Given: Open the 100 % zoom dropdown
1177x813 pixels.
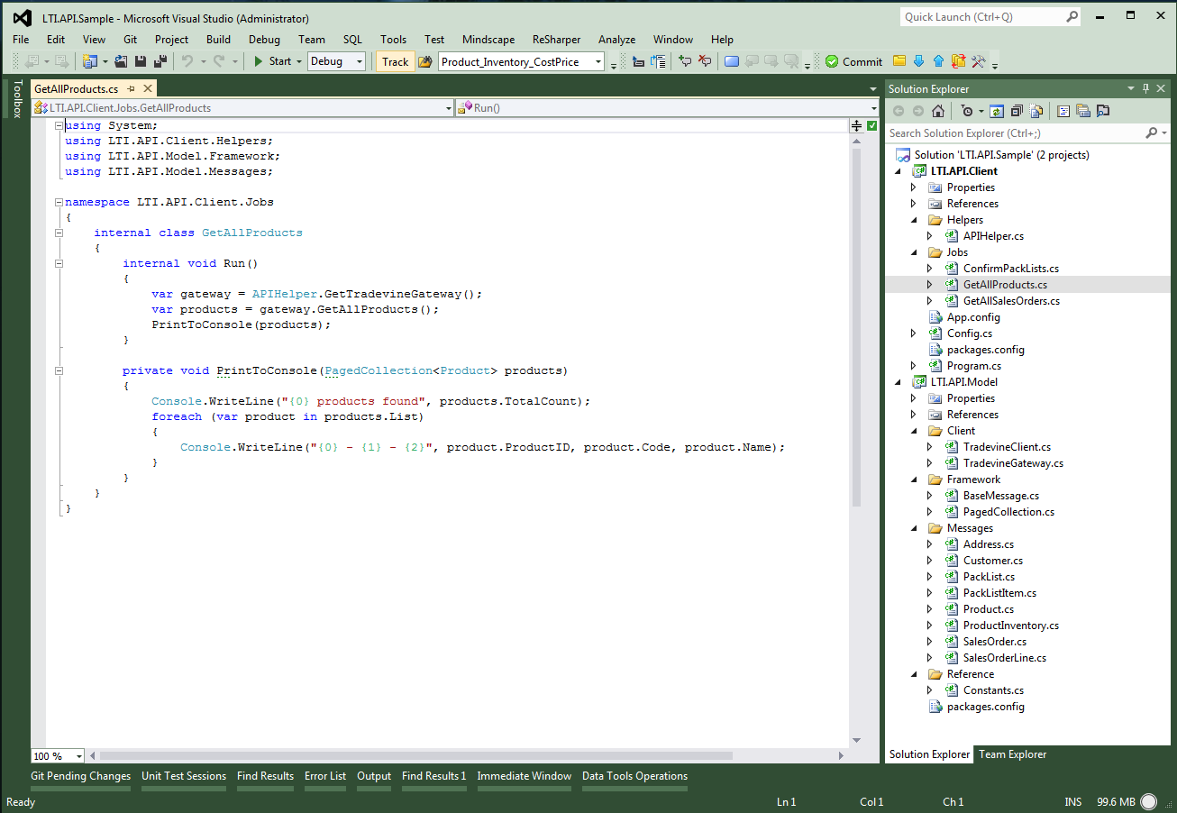Looking at the screenshot, I should [x=79, y=756].
